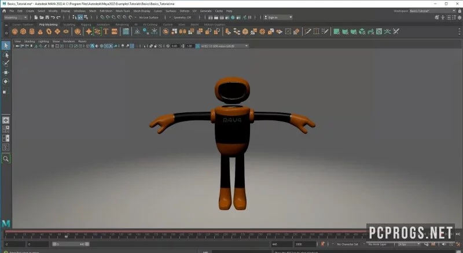Create a polygon cone from the shelf
Viewport: 463px width, 253px height.
pos(40,31)
